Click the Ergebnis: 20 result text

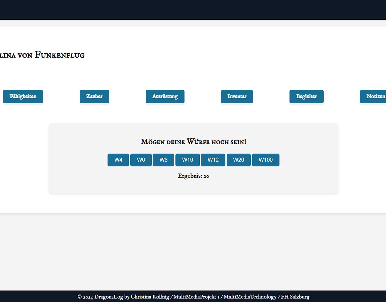(x=193, y=176)
